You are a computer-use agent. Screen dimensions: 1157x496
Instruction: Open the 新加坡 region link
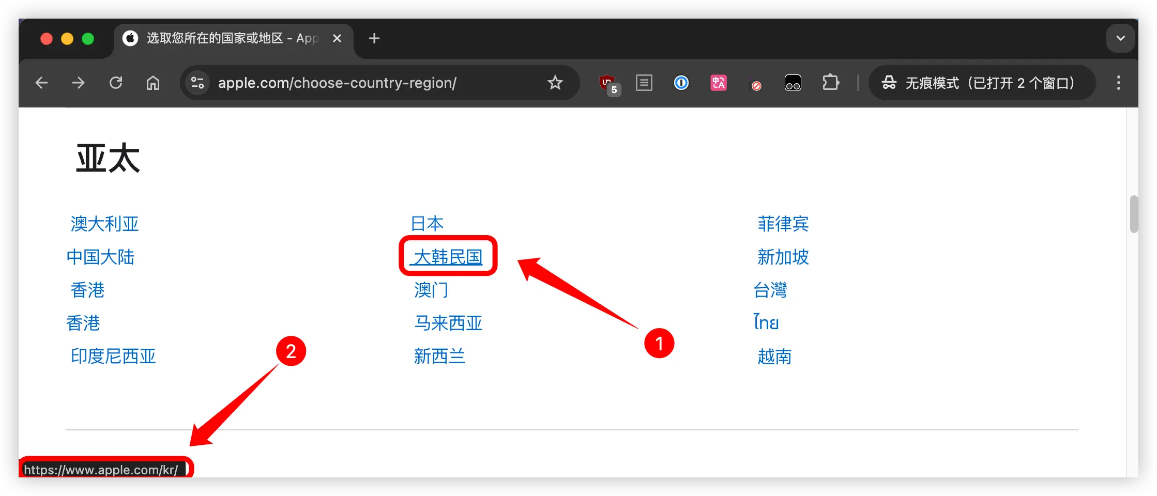[x=783, y=257]
